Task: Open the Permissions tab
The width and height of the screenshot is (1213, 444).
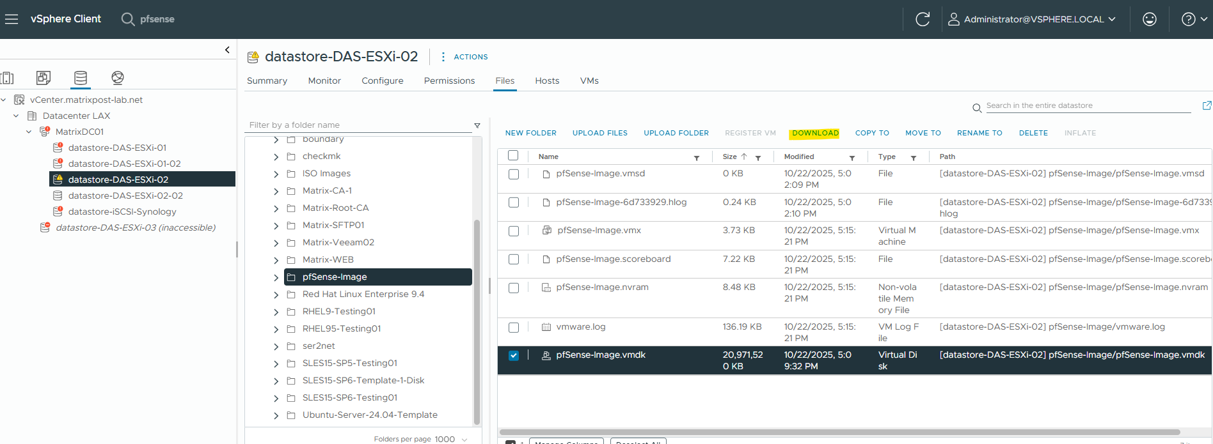Action: pyautogui.click(x=449, y=80)
